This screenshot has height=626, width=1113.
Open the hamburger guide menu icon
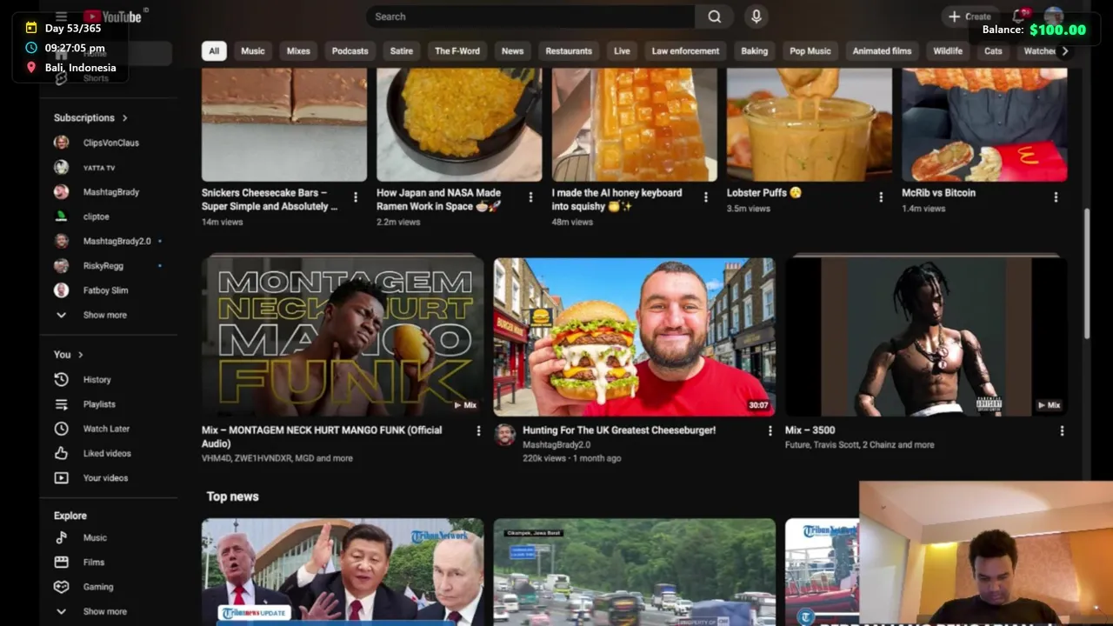[61, 17]
